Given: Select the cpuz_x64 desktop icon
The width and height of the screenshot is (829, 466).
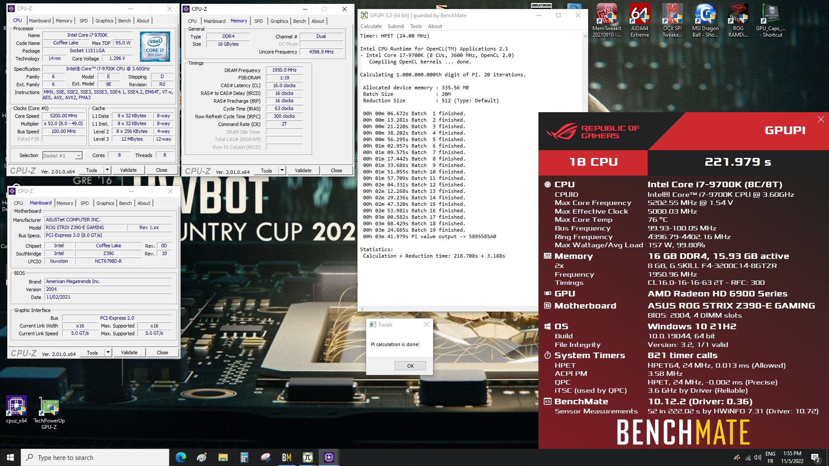Looking at the screenshot, I should [16, 409].
